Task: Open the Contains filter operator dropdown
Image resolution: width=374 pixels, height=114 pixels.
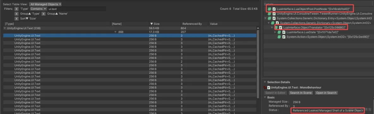Action: 39,9
